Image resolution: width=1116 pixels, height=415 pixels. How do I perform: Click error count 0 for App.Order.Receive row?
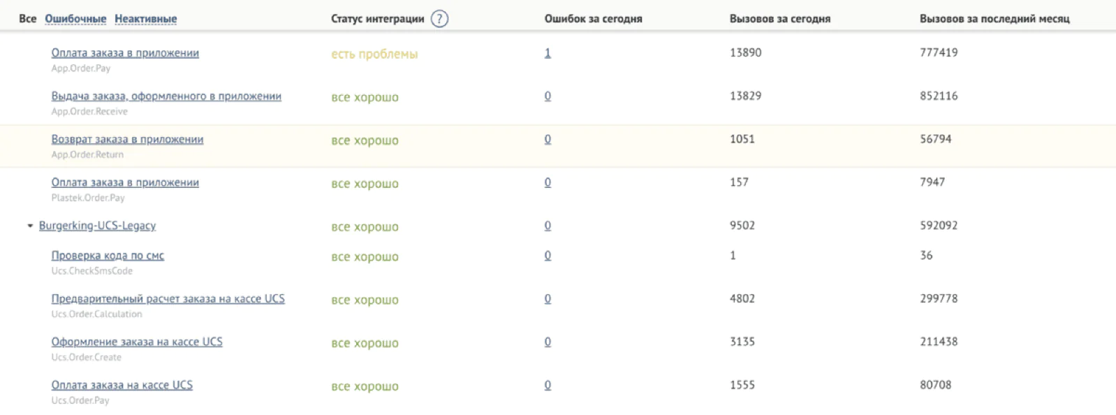tap(548, 96)
